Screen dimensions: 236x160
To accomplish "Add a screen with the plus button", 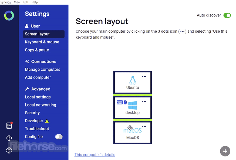I will [225, 151].
